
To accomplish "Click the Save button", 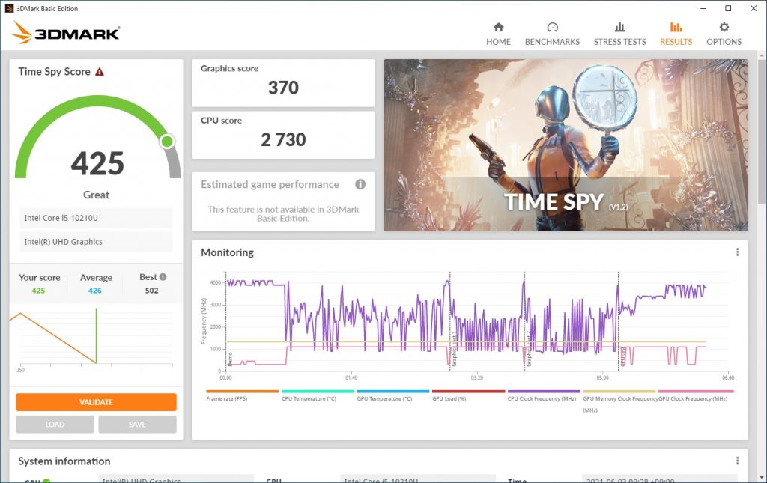I will pos(137,425).
